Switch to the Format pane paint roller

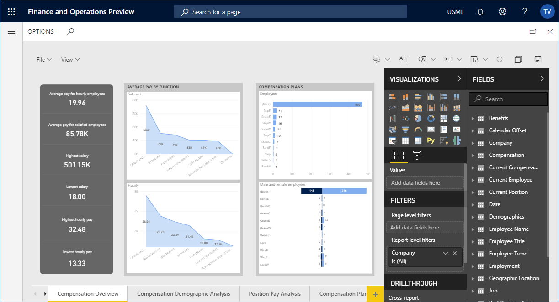pyautogui.click(x=416, y=156)
